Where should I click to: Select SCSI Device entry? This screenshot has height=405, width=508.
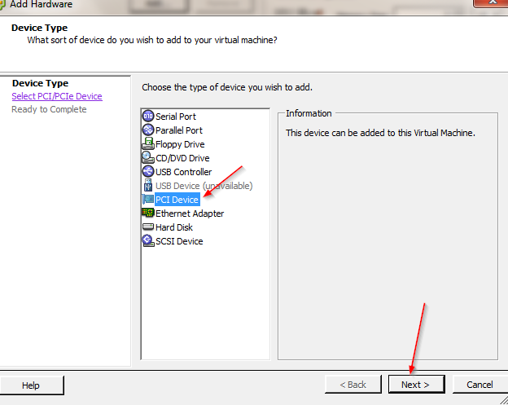[x=179, y=241]
